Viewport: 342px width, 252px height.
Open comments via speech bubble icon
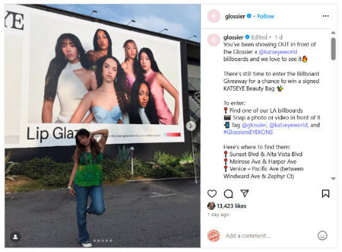coord(228,193)
